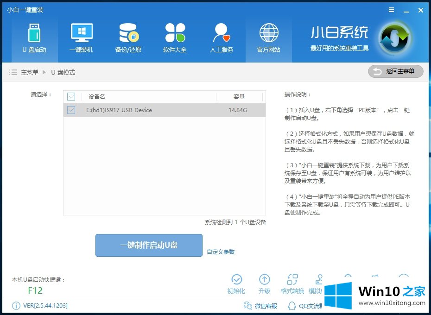Click the 容量 column header
The height and width of the screenshot is (315, 431).
coord(239,96)
